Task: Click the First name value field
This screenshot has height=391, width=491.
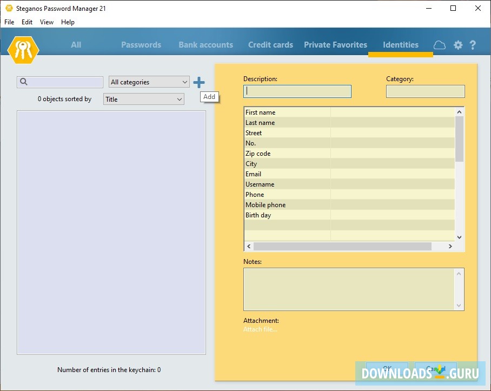Action: coord(392,112)
